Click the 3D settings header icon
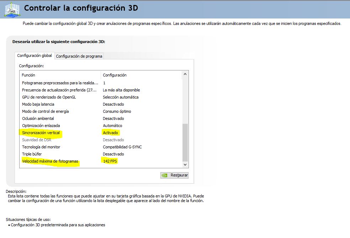Image resolution: width=350 pixels, height=238 pixels. point(12,9)
